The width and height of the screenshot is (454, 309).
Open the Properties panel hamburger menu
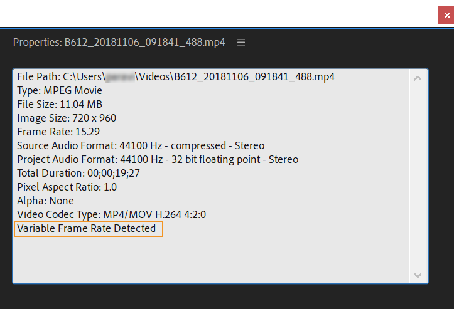(241, 42)
